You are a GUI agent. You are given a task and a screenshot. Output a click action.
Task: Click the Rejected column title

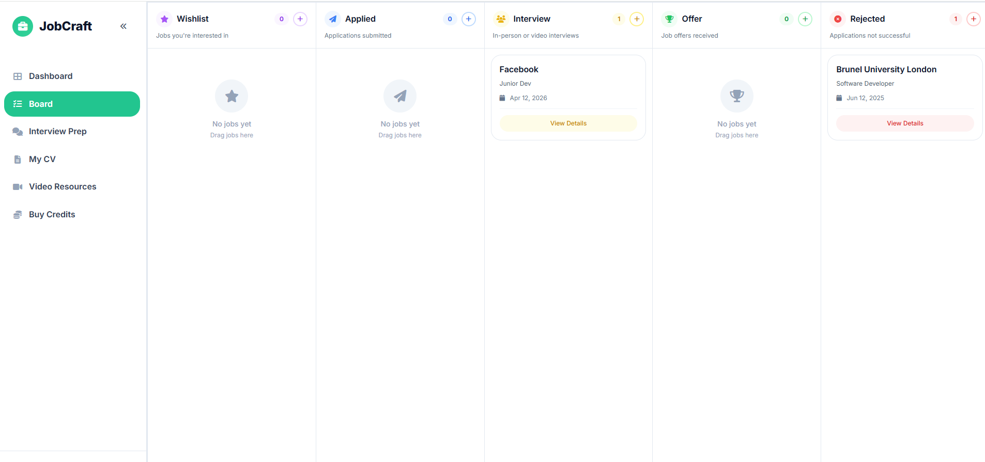click(868, 19)
